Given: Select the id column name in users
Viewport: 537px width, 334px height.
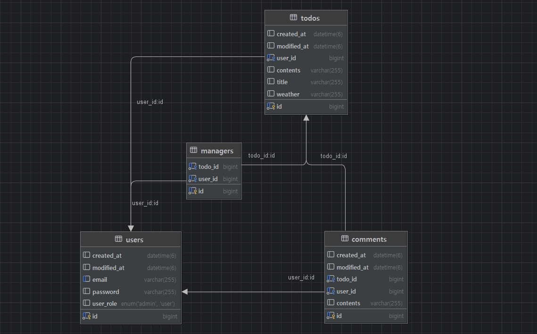Looking at the screenshot, I should (95, 317).
